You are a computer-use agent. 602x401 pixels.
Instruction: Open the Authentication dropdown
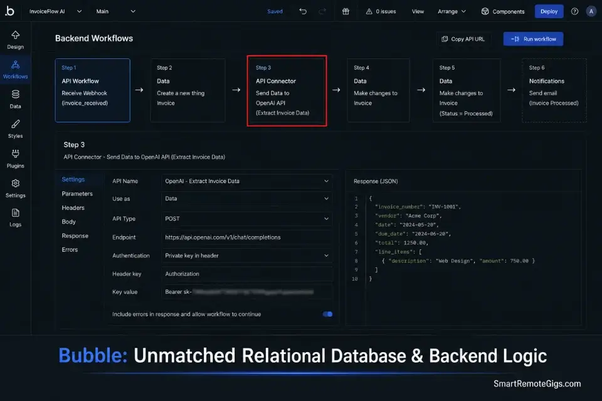247,256
